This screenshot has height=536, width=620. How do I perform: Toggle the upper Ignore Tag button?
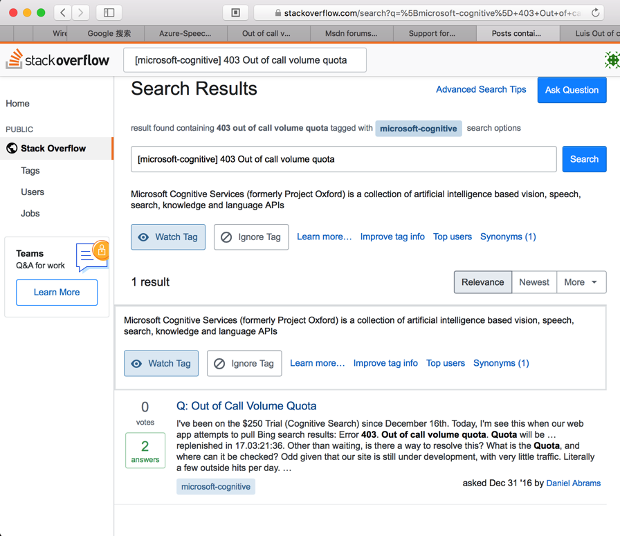coord(251,237)
